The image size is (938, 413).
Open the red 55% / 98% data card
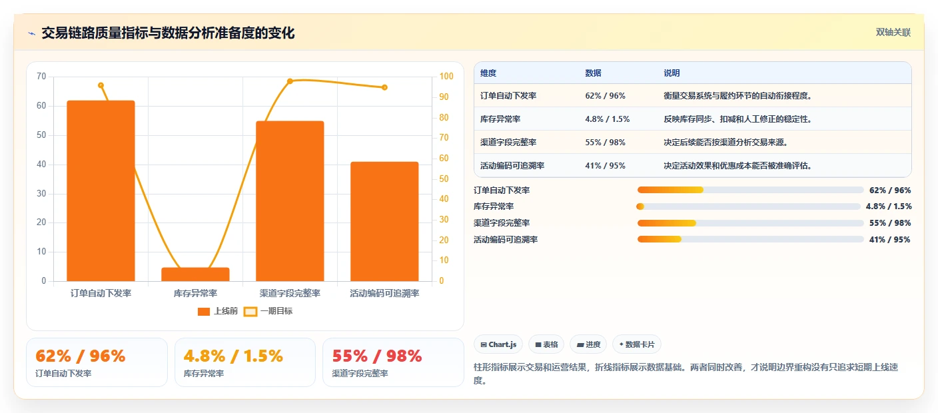coord(393,362)
